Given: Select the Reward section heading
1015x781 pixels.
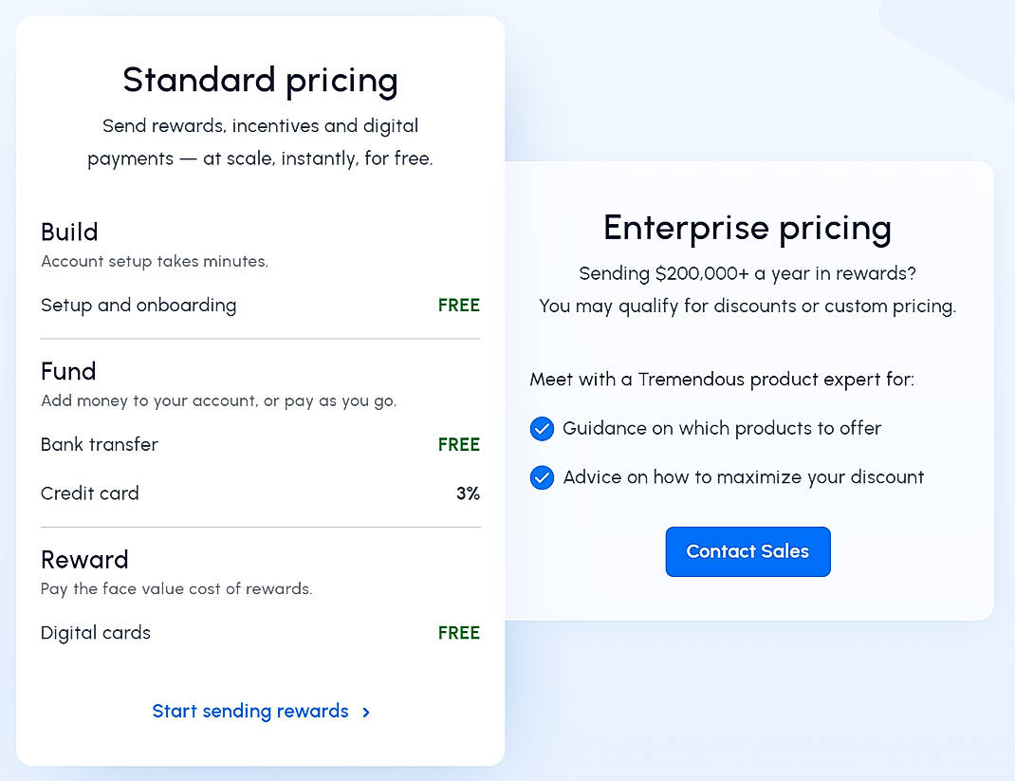Looking at the screenshot, I should 84,559.
